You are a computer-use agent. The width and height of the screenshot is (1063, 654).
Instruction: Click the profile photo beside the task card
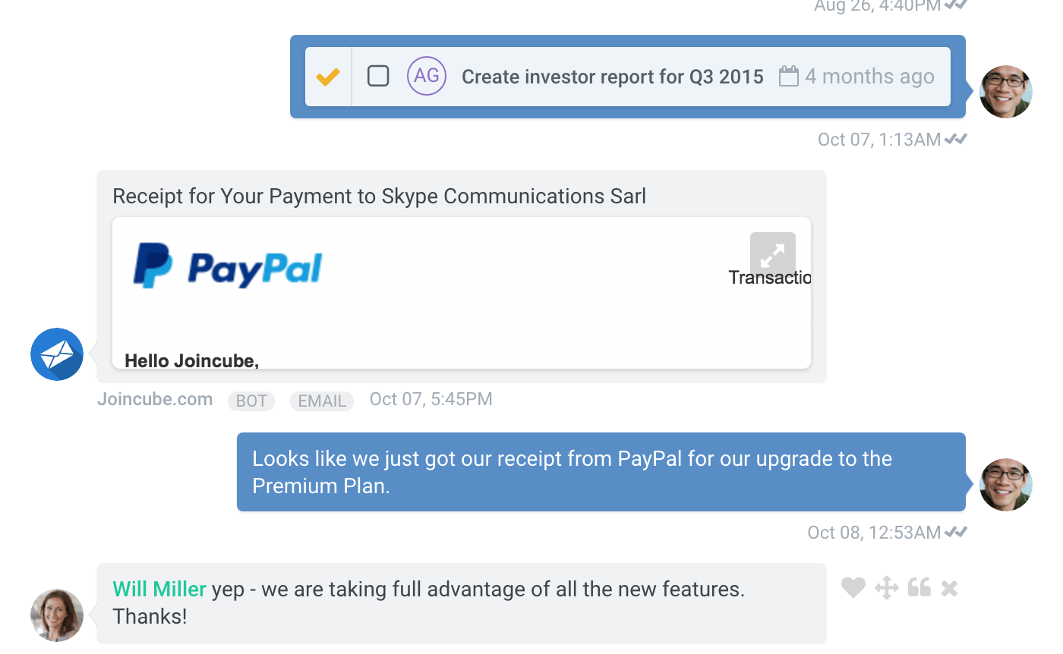tap(1005, 92)
